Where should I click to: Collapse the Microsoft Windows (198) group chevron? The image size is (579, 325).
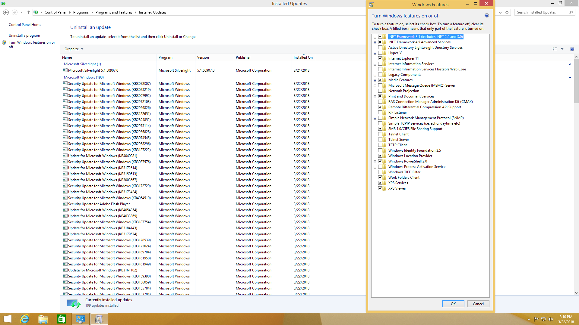point(570,77)
